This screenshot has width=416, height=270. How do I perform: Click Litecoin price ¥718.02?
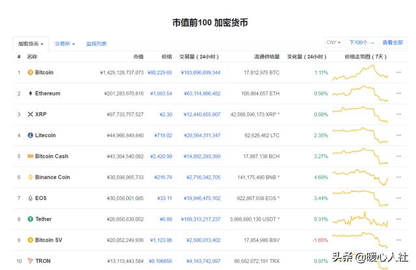tap(163, 135)
